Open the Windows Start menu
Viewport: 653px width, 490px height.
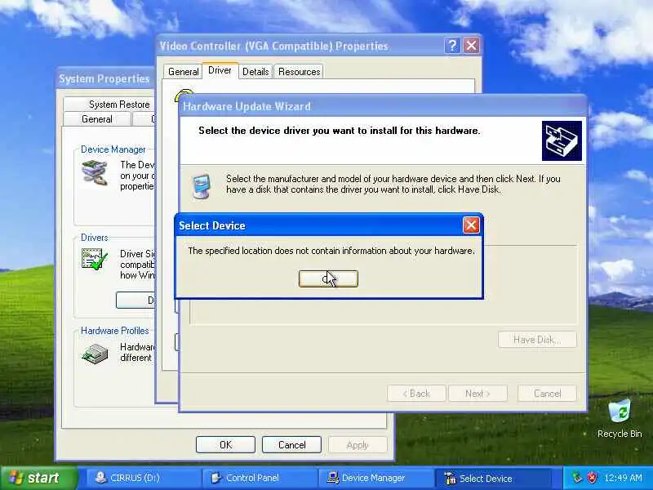coord(38,478)
